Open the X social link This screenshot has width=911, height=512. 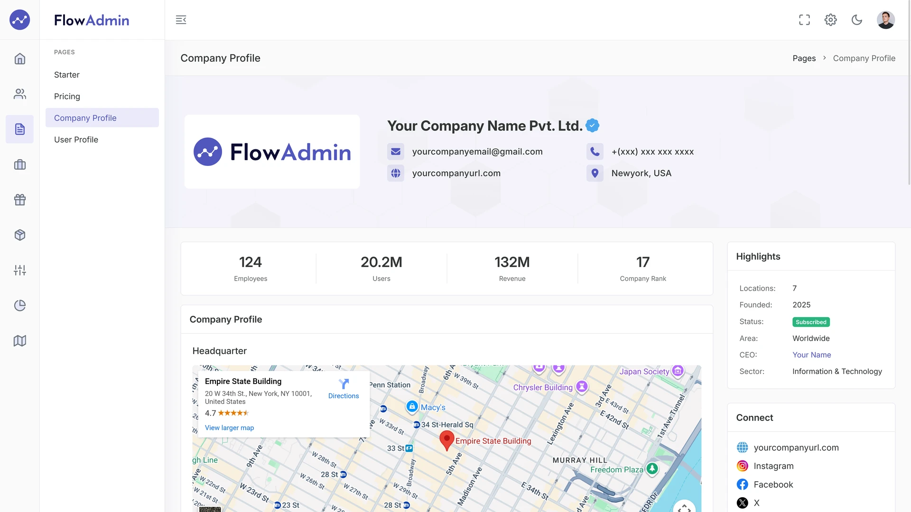756,503
